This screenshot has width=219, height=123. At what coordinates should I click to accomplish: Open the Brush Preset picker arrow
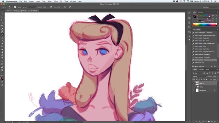coord(12,7)
